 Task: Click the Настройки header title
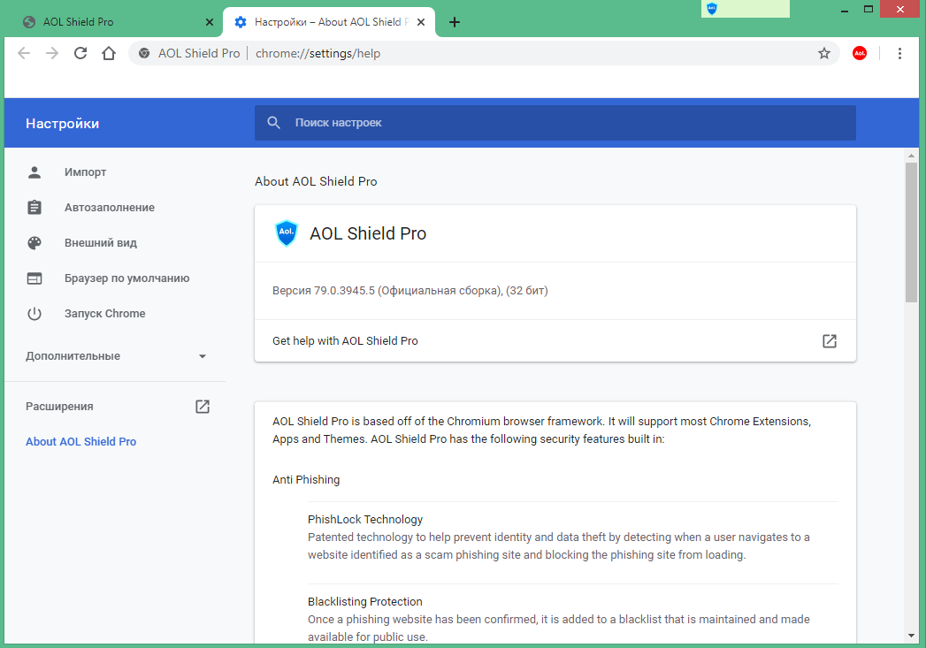point(62,124)
